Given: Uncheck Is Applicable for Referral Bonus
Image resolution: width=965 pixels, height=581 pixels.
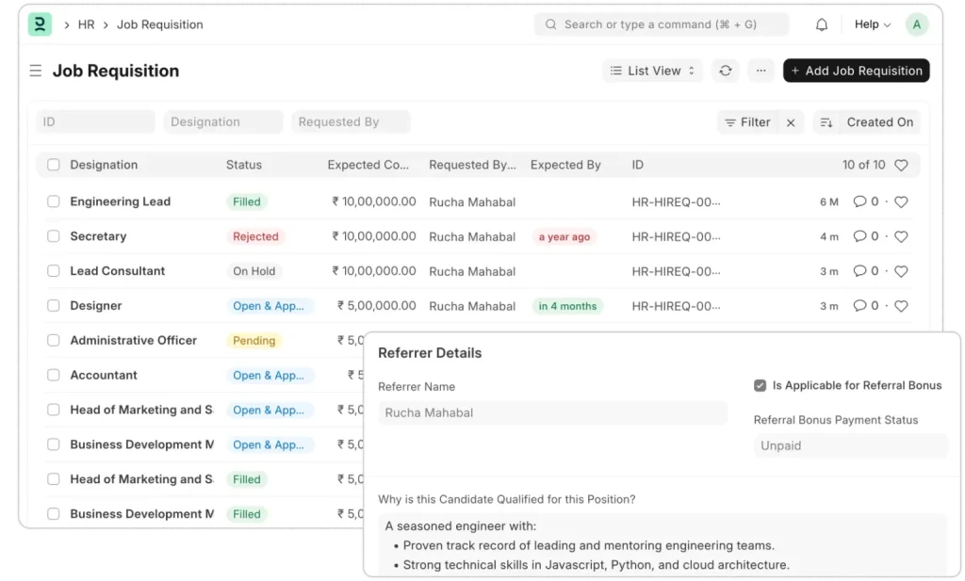Looking at the screenshot, I should [761, 385].
